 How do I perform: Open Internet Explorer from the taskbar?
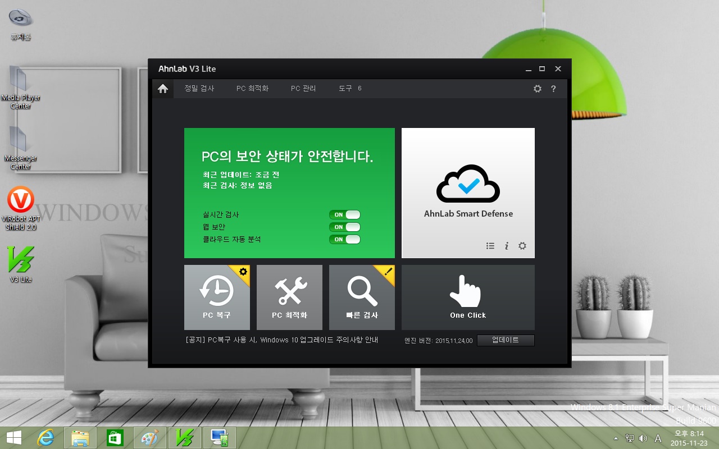(x=45, y=438)
